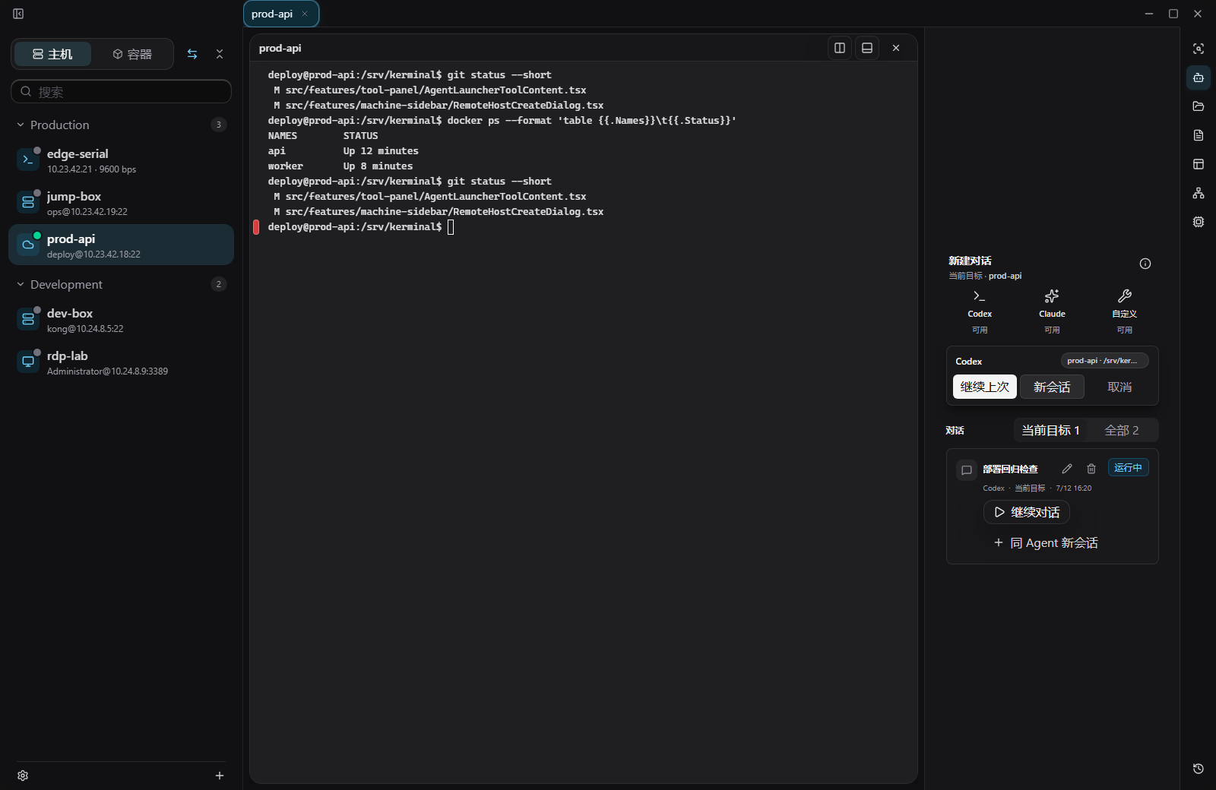Click the edge-serial terminal icon
This screenshot has height=790, width=1216.
[28, 160]
